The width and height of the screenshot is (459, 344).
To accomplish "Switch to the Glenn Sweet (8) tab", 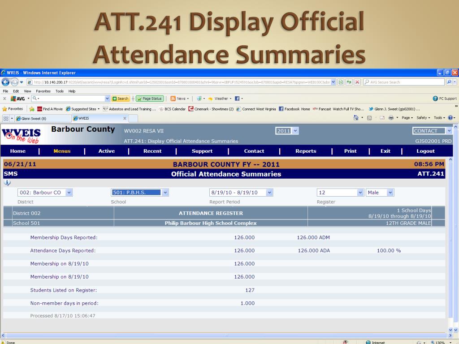I will tap(43, 118).
